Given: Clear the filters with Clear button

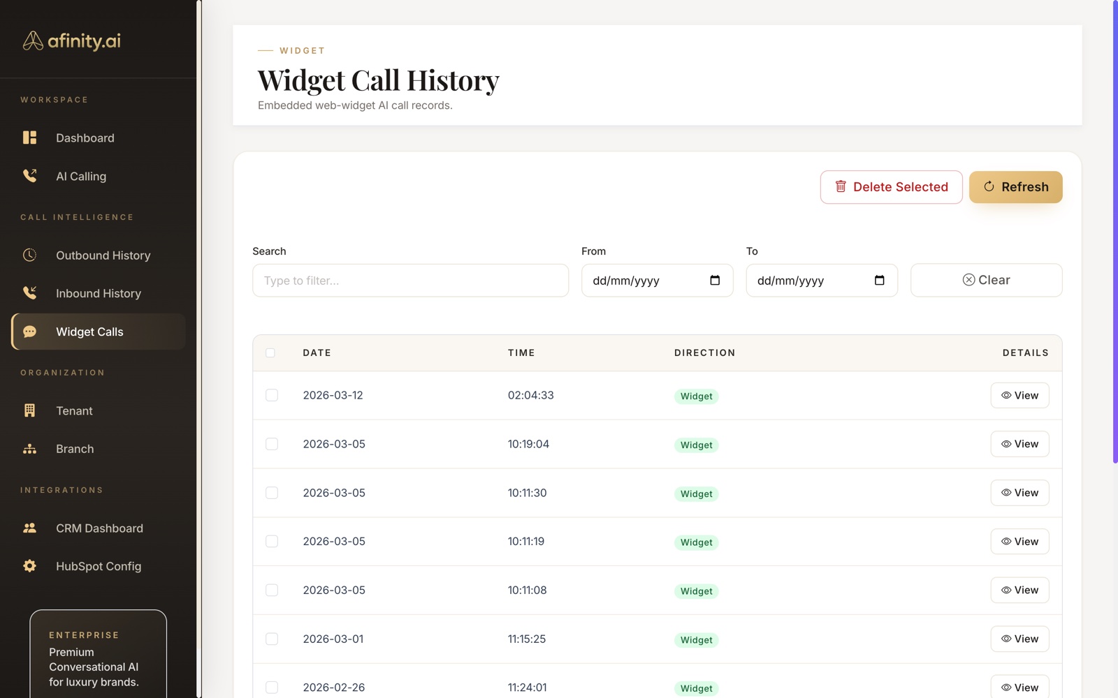Looking at the screenshot, I should (986, 280).
